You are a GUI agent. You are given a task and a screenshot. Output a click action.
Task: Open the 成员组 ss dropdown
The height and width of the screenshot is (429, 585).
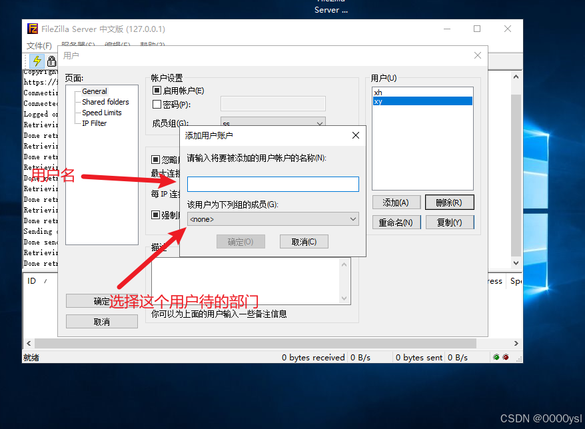point(273,122)
